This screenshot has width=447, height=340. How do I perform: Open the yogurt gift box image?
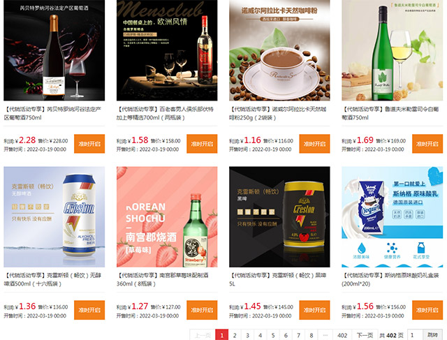393,217
